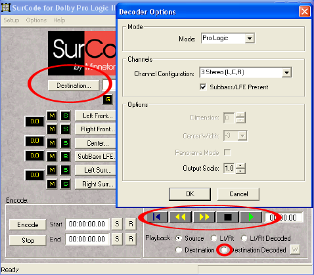Screen dimensions: 314x275
Task: Click the Stop encoding button
Action: click(x=28, y=240)
